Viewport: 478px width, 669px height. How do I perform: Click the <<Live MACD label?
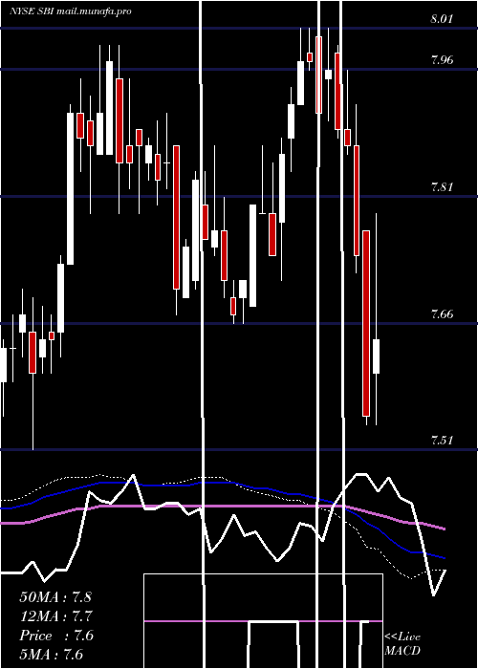402,643
